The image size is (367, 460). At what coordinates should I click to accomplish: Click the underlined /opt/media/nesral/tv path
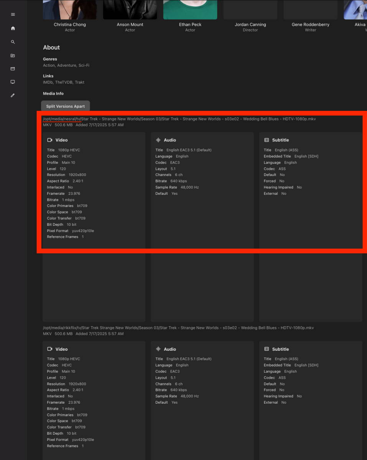62,119
